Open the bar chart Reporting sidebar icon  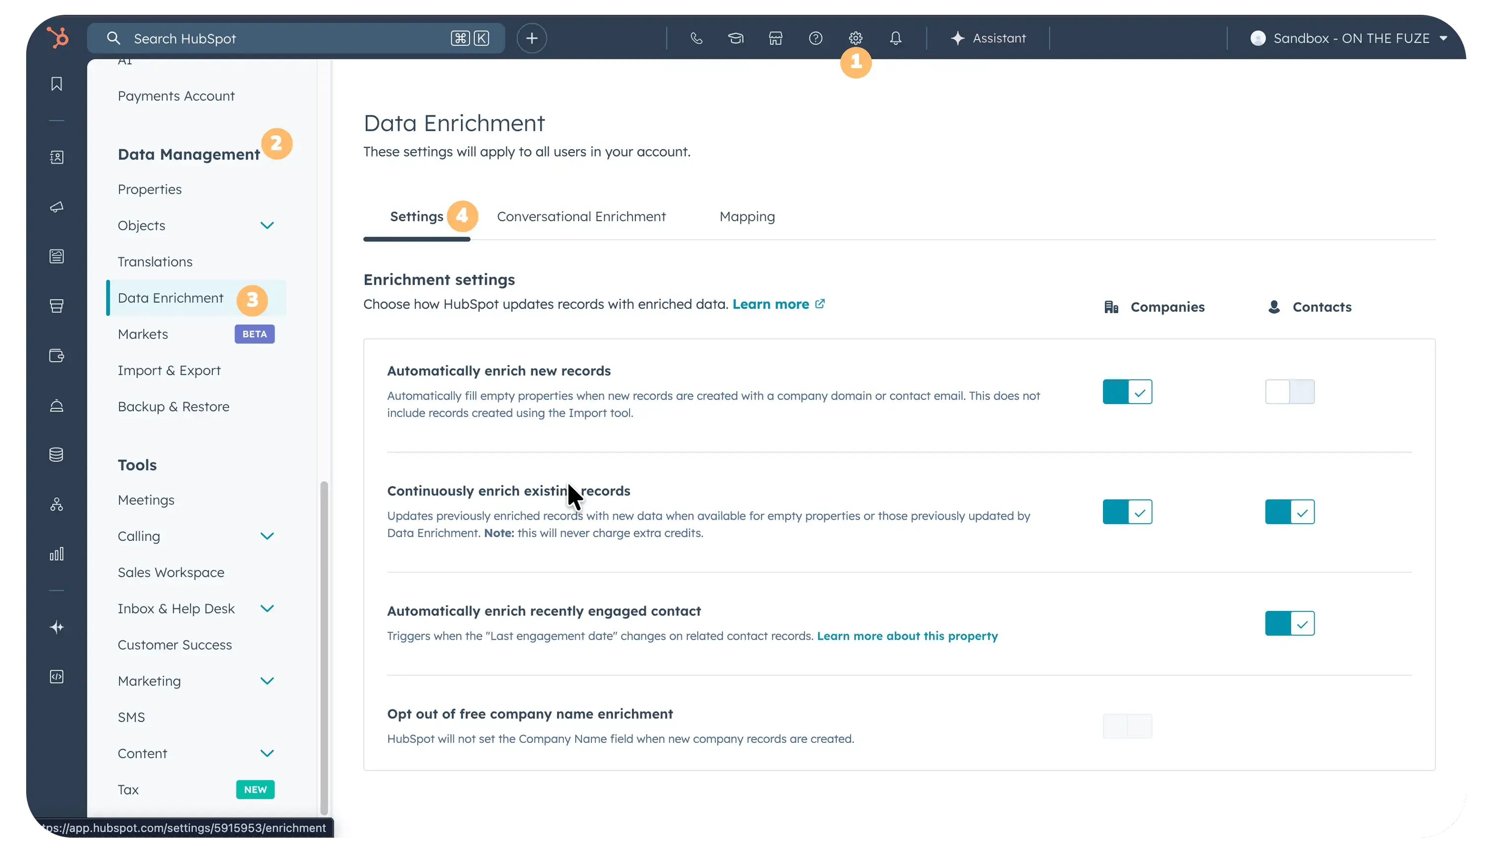[56, 553]
